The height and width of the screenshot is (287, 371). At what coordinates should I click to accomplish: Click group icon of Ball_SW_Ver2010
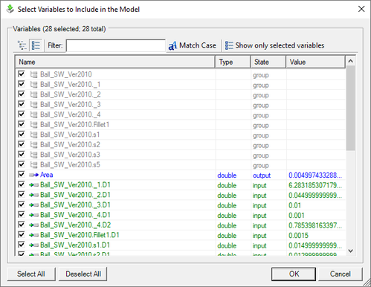tap(33, 74)
